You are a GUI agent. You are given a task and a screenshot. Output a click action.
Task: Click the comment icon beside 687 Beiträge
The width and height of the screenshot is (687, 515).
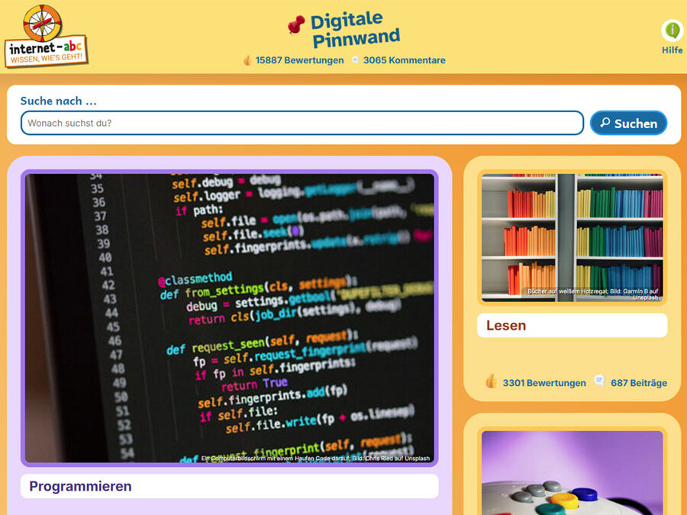pyautogui.click(x=599, y=381)
